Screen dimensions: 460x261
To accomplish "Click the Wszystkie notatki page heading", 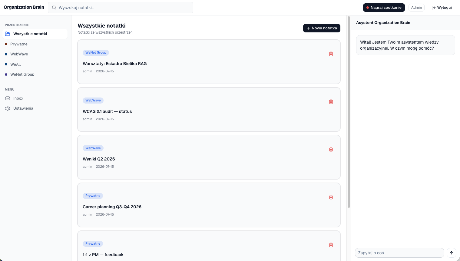I will [x=101, y=26].
